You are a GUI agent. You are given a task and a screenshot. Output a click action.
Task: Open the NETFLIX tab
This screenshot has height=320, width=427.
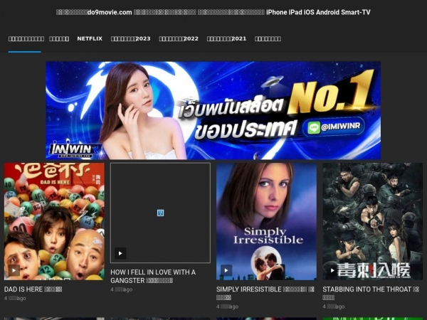coord(90,38)
